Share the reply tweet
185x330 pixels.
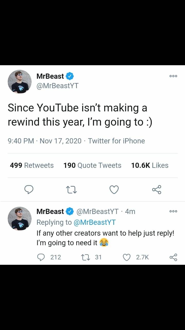(x=173, y=257)
